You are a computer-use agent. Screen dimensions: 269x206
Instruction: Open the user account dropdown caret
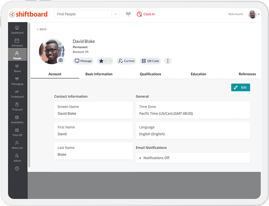pos(259,14)
